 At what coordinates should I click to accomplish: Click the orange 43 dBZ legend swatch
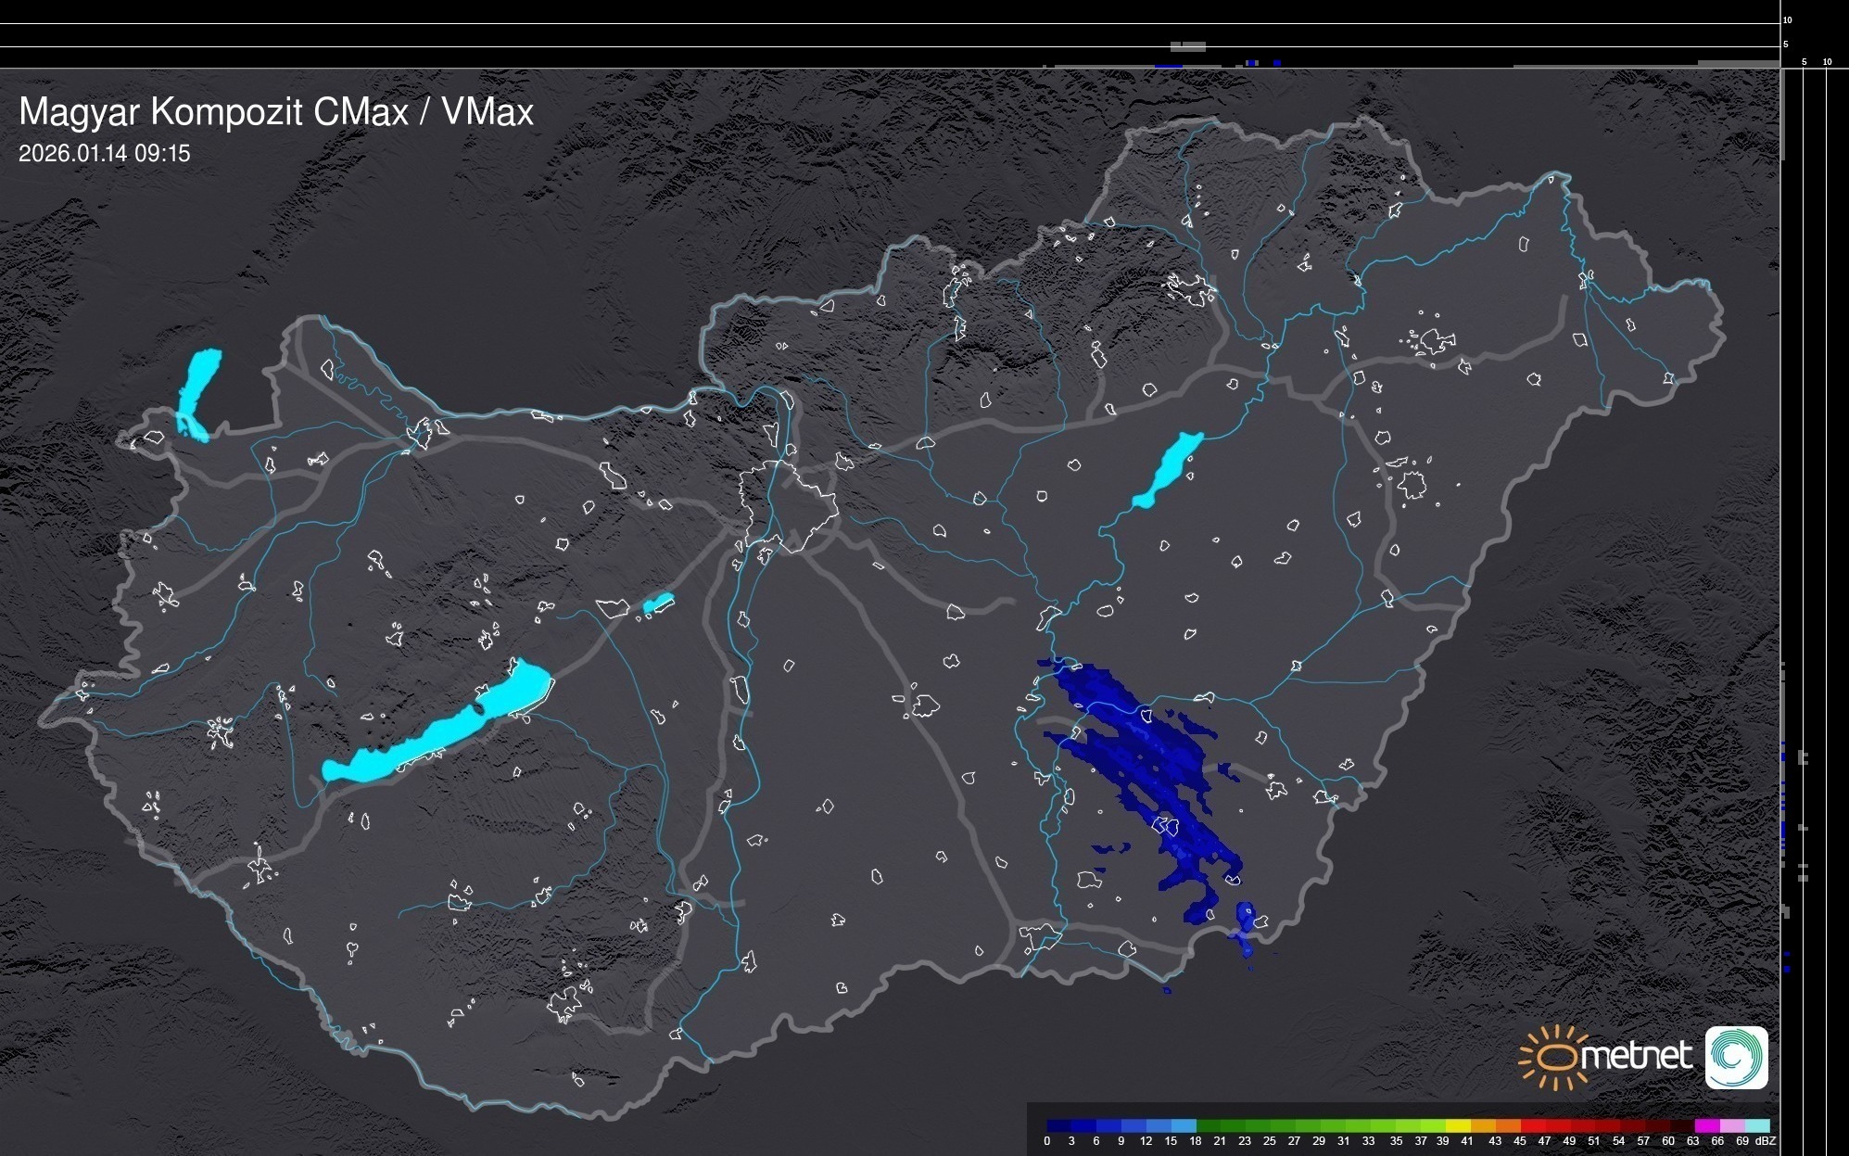click(x=1508, y=1125)
